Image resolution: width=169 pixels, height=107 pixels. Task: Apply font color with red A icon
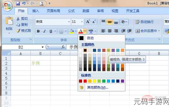(81, 31)
